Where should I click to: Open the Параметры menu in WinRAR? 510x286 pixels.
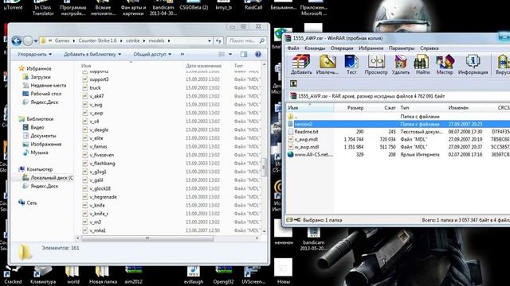click(402, 48)
